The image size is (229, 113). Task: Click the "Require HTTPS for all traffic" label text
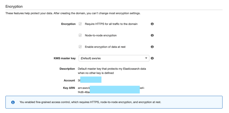click(111, 24)
